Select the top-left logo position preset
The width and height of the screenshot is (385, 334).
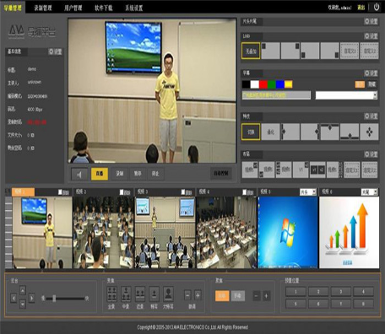270,51
